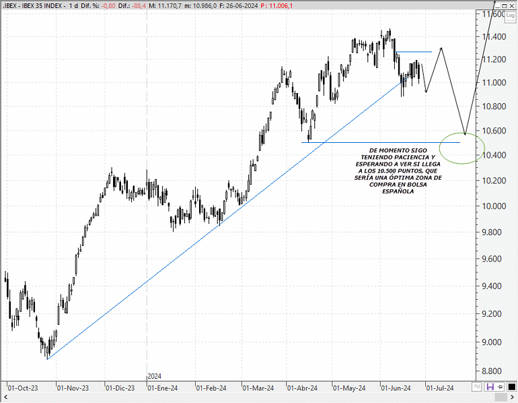Click the pin icon beside the diskette
This screenshot has height=403, width=518.
(x=500, y=386)
